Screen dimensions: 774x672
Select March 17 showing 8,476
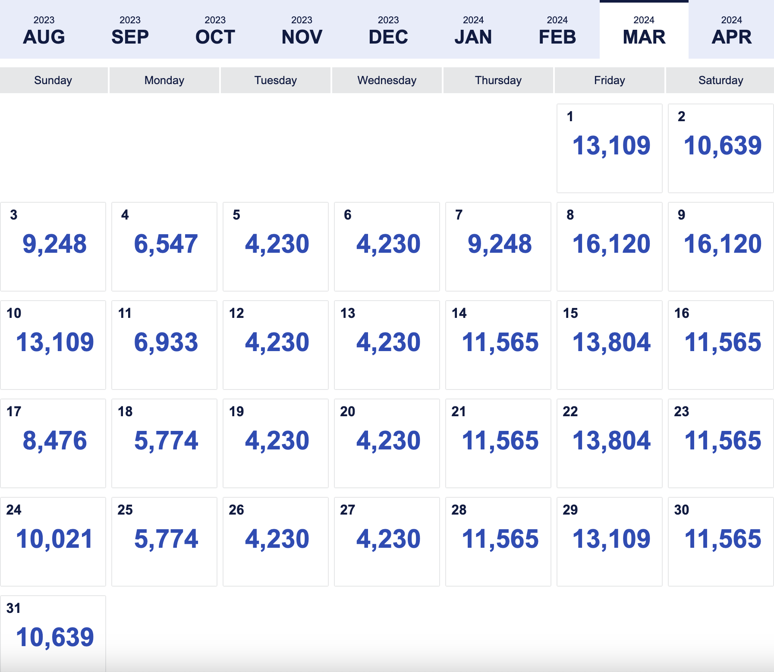(53, 443)
